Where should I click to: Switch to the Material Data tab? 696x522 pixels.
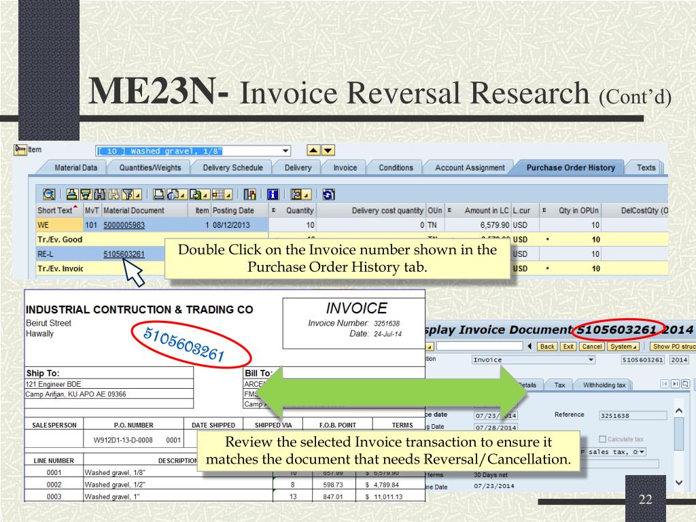pyautogui.click(x=76, y=167)
